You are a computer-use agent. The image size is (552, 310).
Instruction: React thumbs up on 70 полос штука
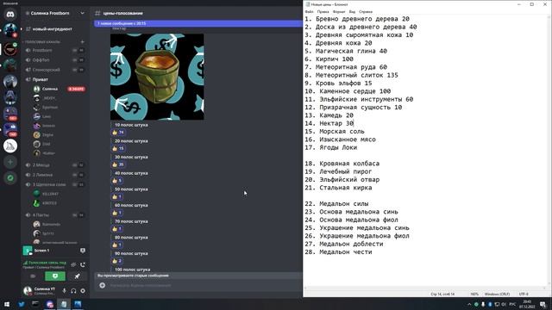click(117, 229)
